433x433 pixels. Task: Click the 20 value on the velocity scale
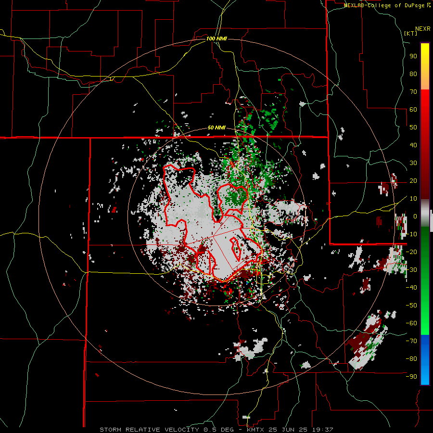(x=413, y=181)
